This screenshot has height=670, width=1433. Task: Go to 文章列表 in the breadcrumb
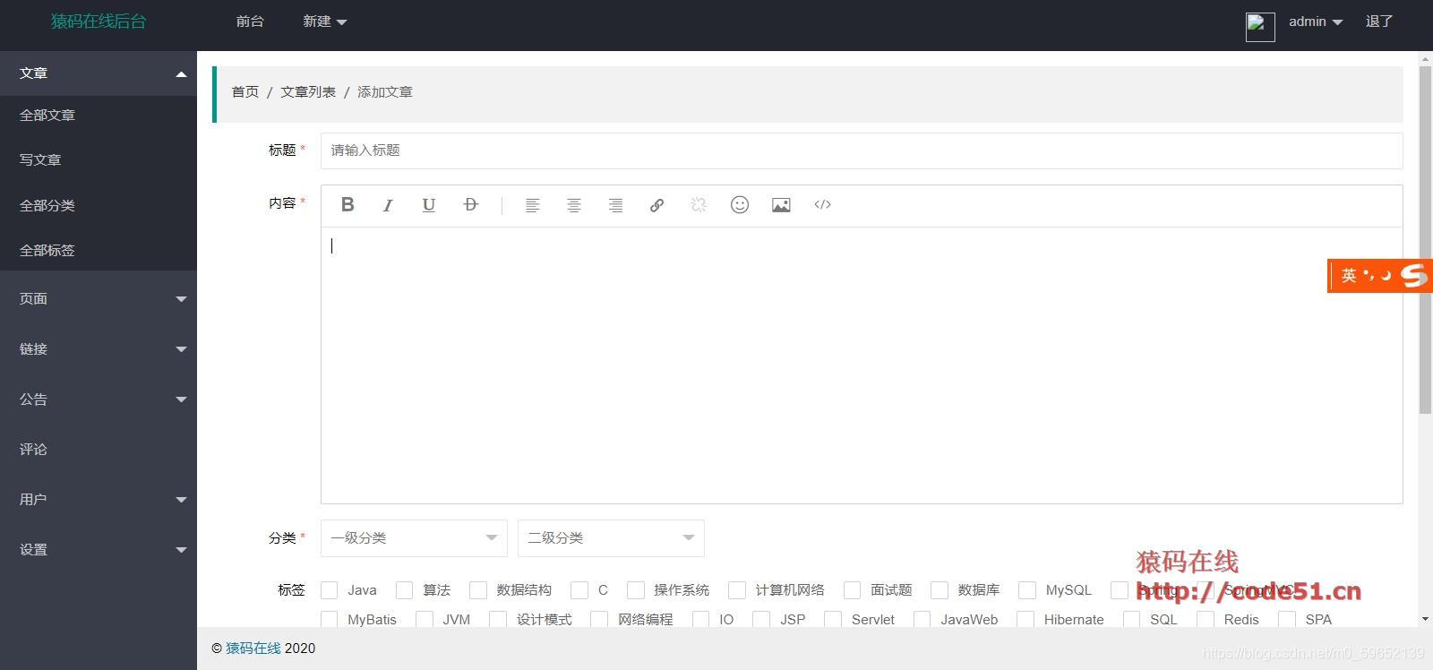(x=308, y=92)
